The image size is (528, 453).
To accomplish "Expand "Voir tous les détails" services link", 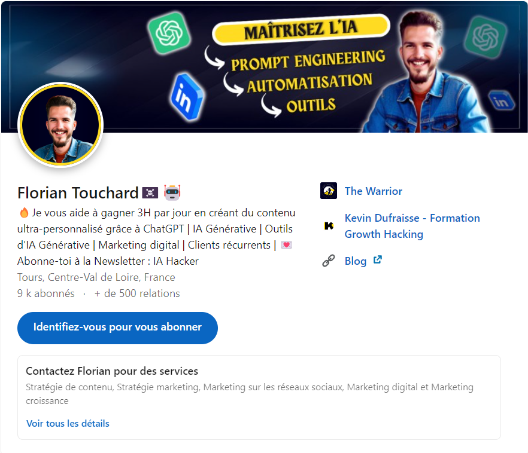I will [68, 424].
